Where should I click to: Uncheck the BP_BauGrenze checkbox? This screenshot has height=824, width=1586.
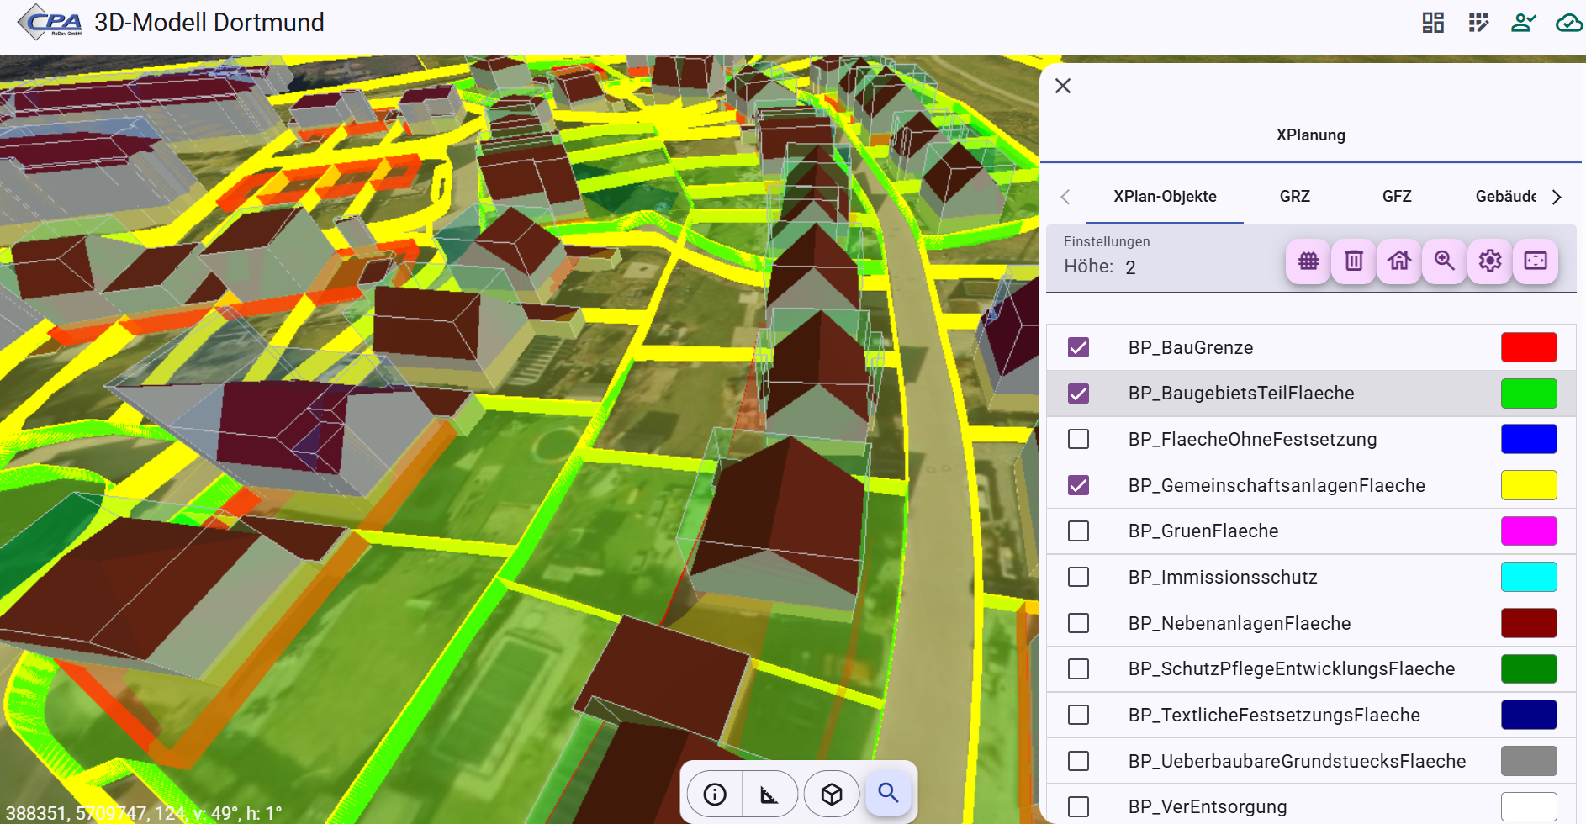coord(1078,347)
